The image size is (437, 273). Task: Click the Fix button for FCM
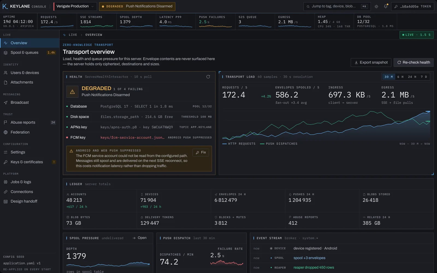coord(201,152)
